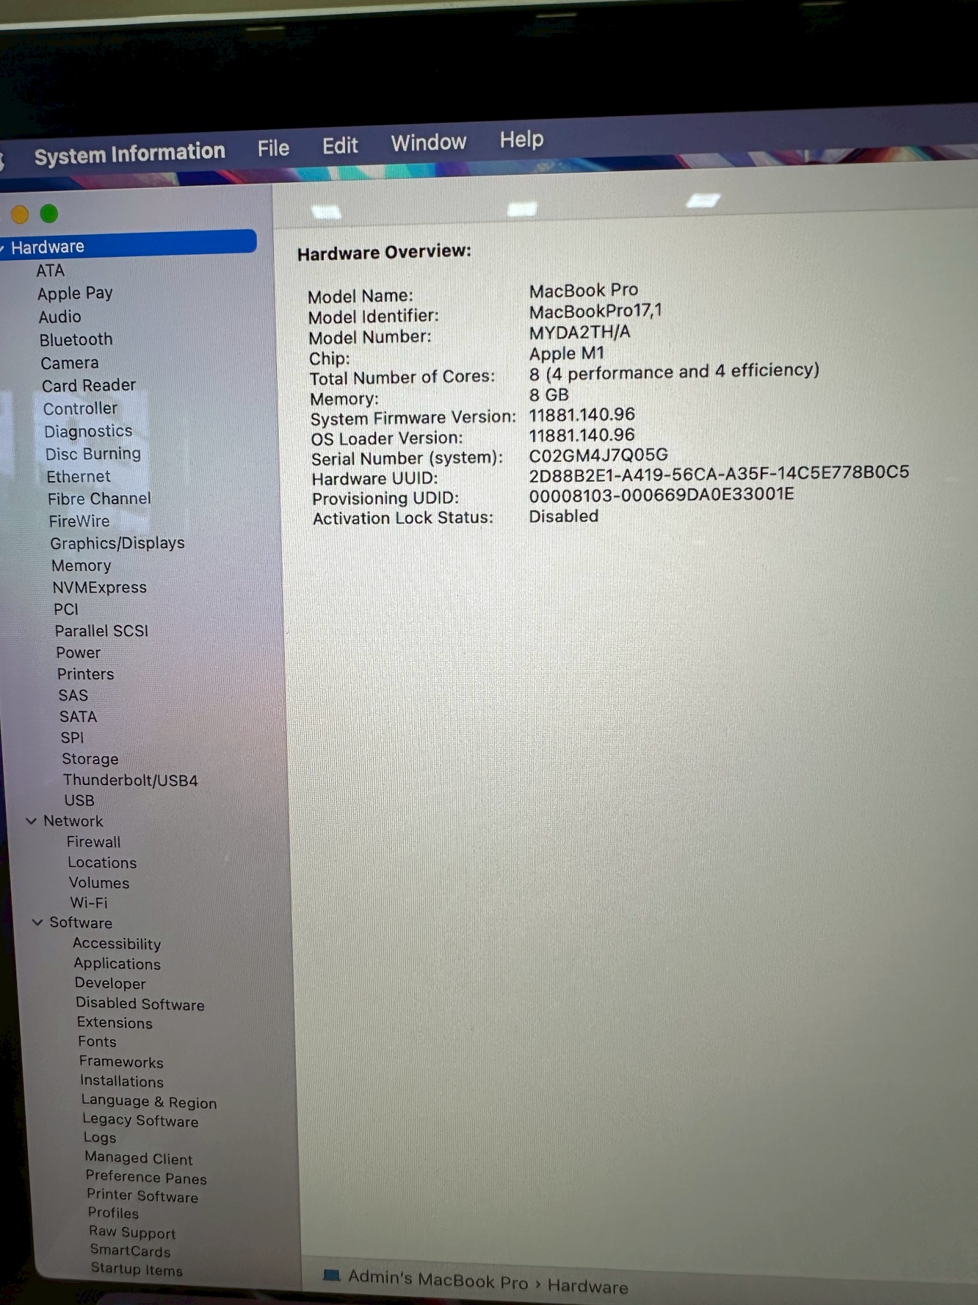Select Graphics/Displays in the sidebar
This screenshot has height=1305, width=978.
tap(117, 544)
